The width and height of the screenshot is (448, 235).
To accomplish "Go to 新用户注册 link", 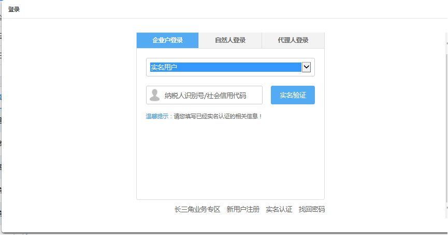I will click(x=243, y=209).
